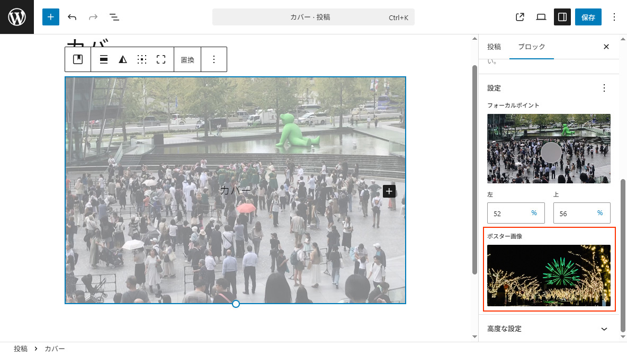Image resolution: width=627 pixels, height=355 pixels.
Task: Open the editor options menu
Action: (x=614, y=17)
